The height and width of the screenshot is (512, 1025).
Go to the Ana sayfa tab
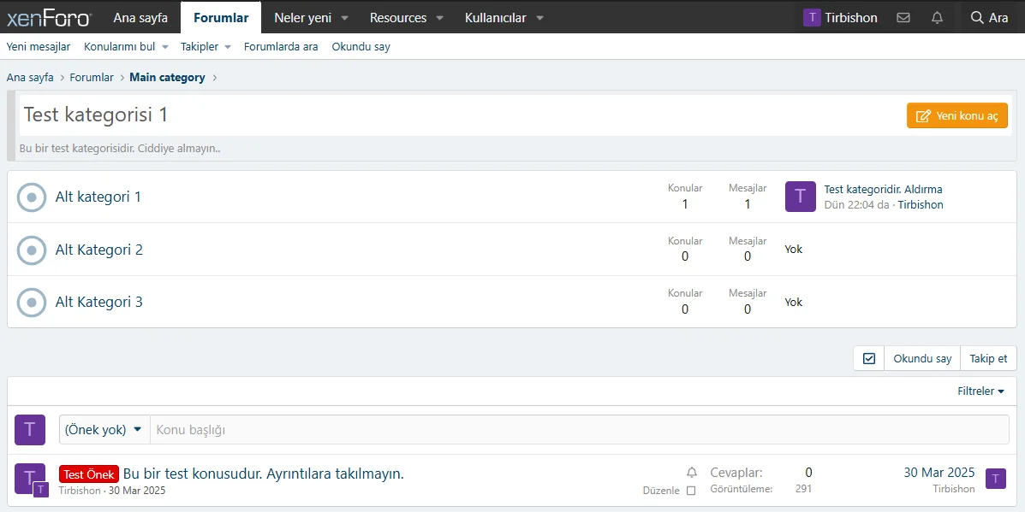[140, 17]
